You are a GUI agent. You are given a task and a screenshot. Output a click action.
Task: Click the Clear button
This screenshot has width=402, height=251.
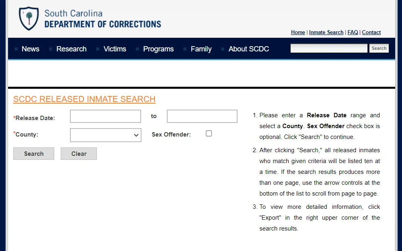click(79, 154)
